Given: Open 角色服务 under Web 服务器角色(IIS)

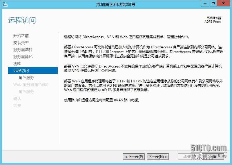Looking at the screenshot, I should click(x=26, y=92).
